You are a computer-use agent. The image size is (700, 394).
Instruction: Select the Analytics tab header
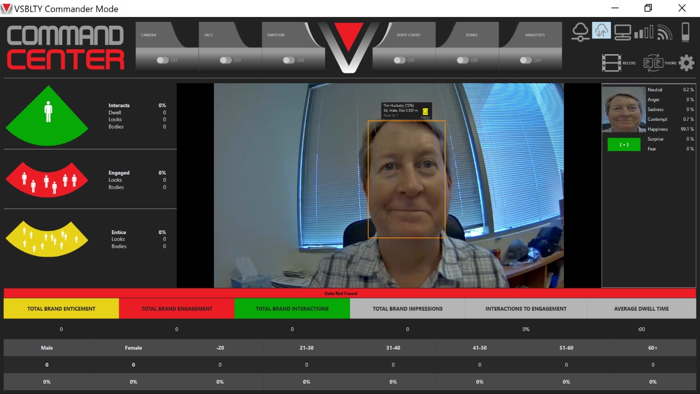pos(535,34)
